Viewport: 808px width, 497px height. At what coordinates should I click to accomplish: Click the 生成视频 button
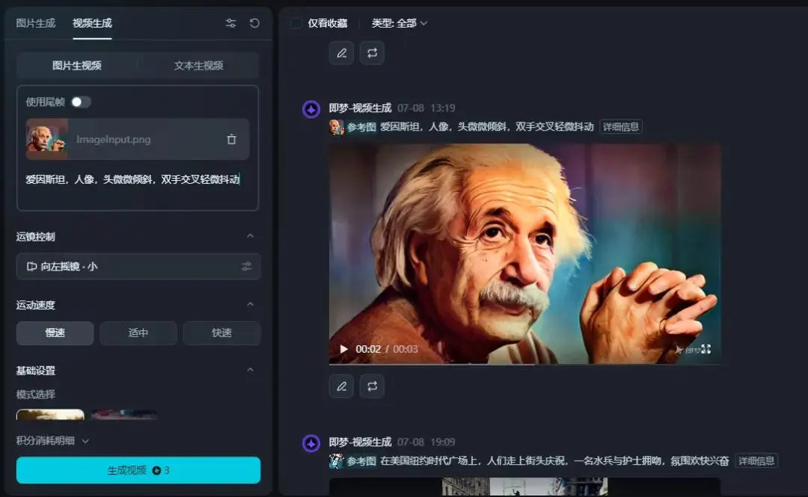click(138, 470)
